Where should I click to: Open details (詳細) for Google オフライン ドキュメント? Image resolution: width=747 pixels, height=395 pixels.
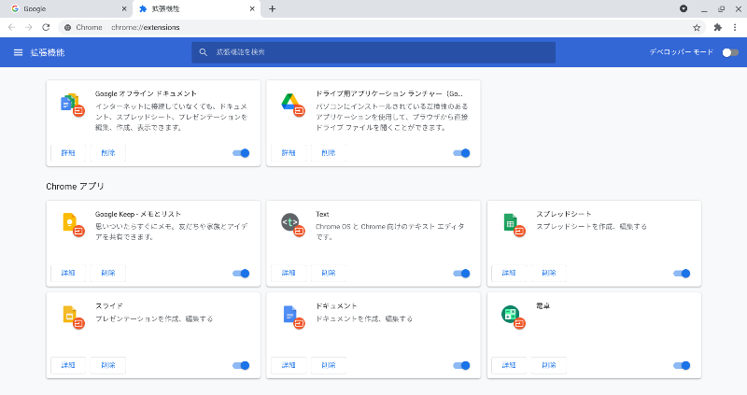[68, 153]
